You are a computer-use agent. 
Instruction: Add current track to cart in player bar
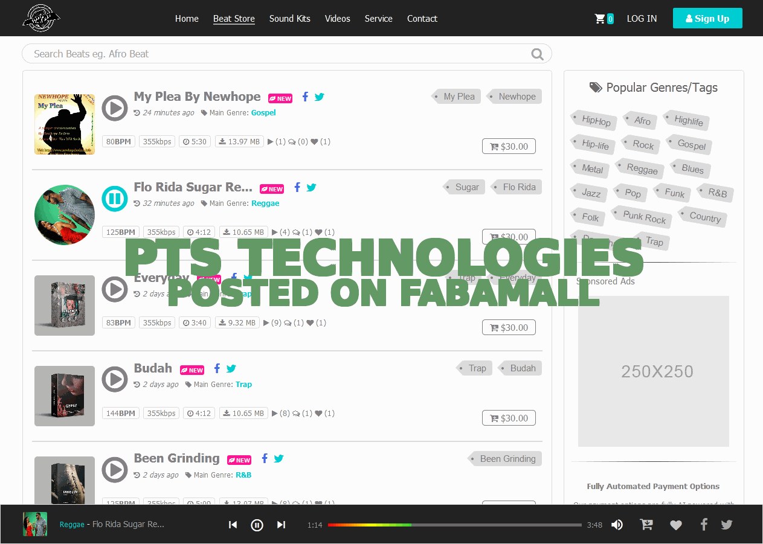(646, 525)
